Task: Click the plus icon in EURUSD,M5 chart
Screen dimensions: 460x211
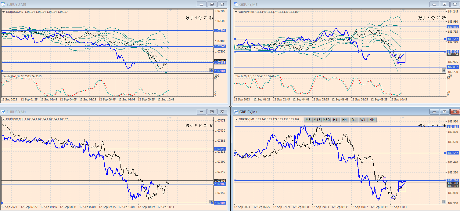Action: tap(211, 70)
